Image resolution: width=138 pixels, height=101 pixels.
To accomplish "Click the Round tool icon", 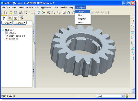I will coord(132,53).
